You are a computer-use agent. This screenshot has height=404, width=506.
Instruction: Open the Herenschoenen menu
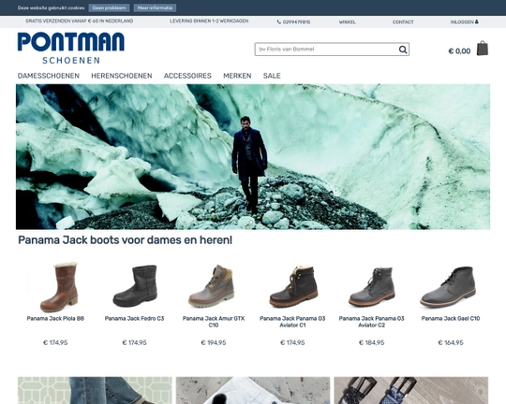coord(121,76)
